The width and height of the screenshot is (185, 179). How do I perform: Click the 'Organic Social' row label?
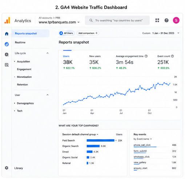(70, 158)
